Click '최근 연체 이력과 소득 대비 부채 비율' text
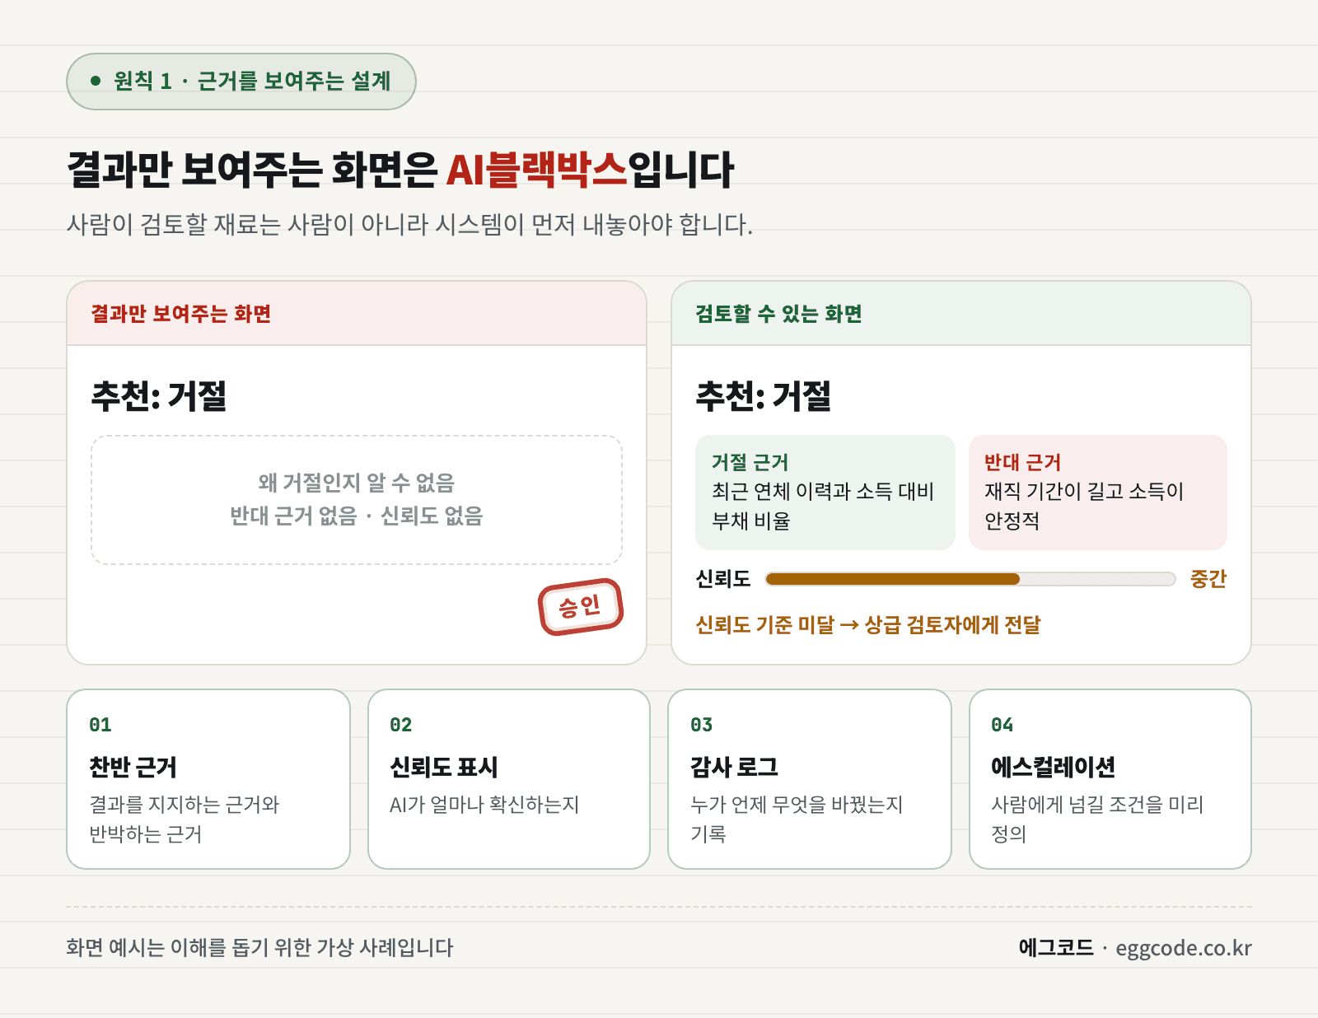The height and width of the screenshot is (1018, 1318). [823, 506]
